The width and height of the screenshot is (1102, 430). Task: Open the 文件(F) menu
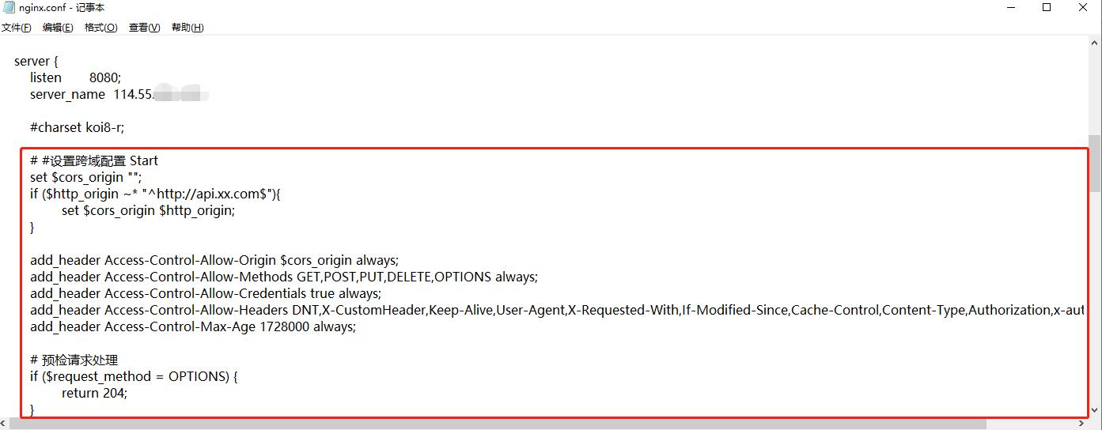tap(16, 28)
